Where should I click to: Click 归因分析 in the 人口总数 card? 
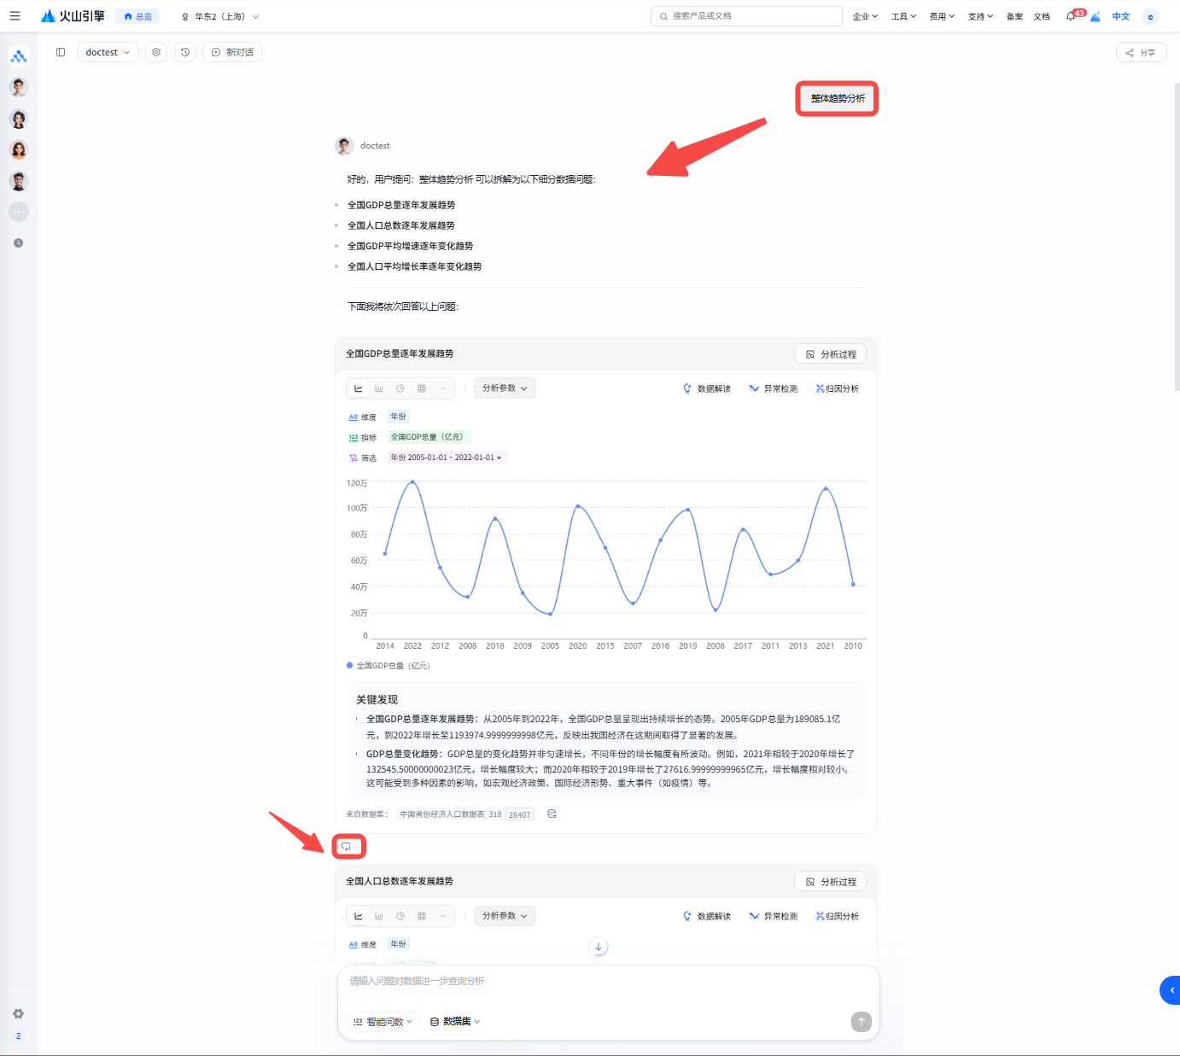[838, 916]
